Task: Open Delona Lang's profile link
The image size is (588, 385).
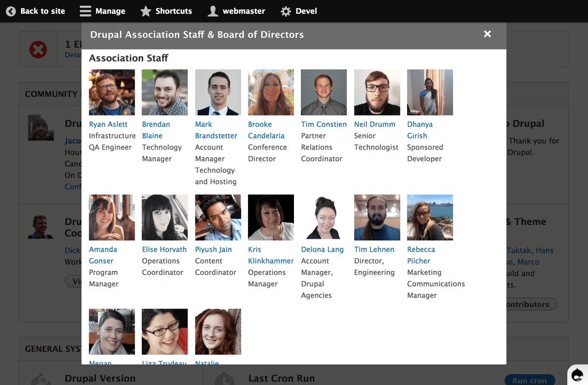Action: (322, 249)
